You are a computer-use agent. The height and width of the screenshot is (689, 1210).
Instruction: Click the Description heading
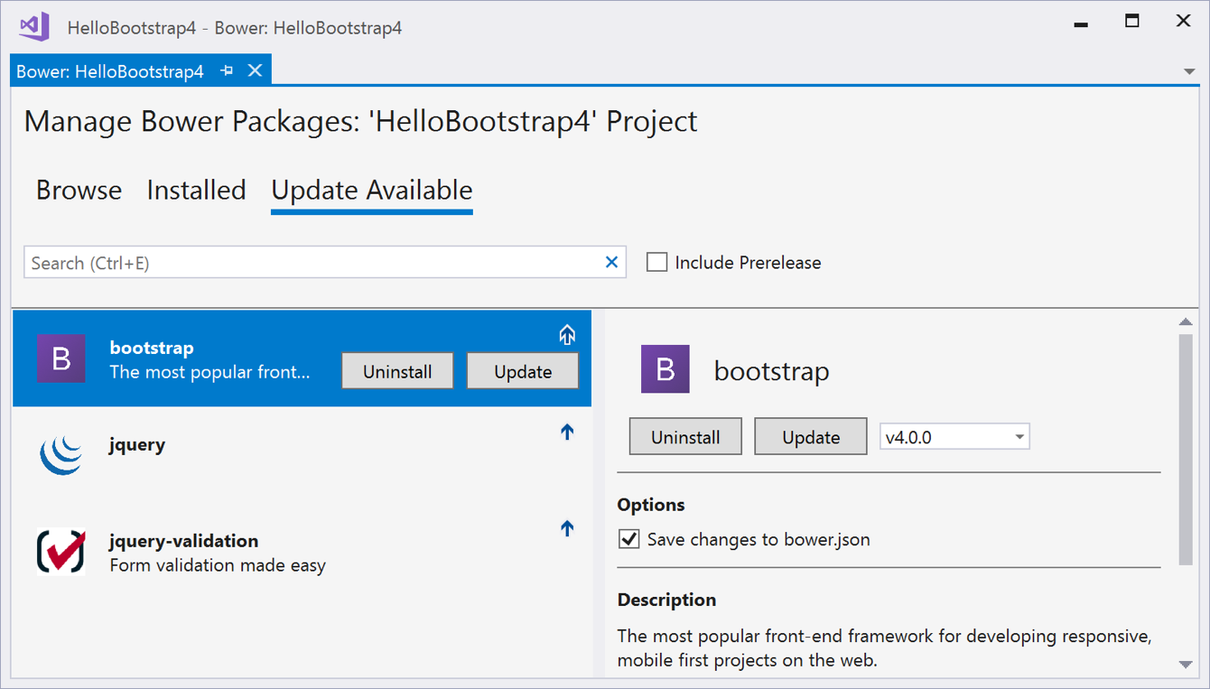tap(666, 600)
